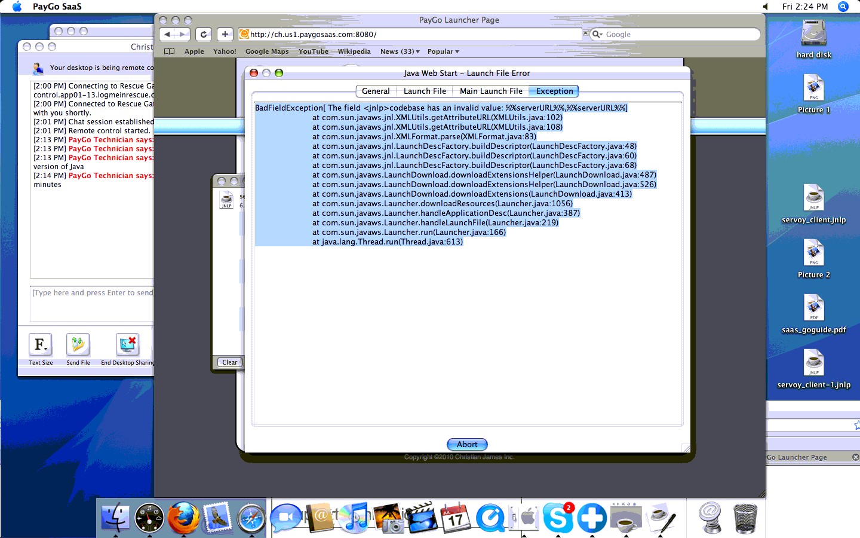Launch iMovie clapperboard icon in Dock
The image size is (860, 538).
coord(422,518)
